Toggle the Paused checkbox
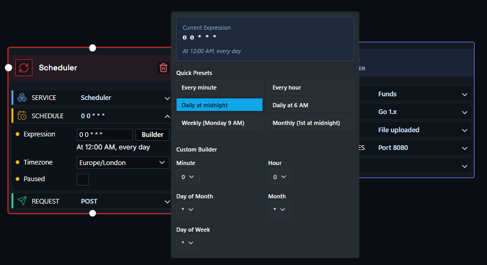 pyautogui.click(x=83, y=179)
